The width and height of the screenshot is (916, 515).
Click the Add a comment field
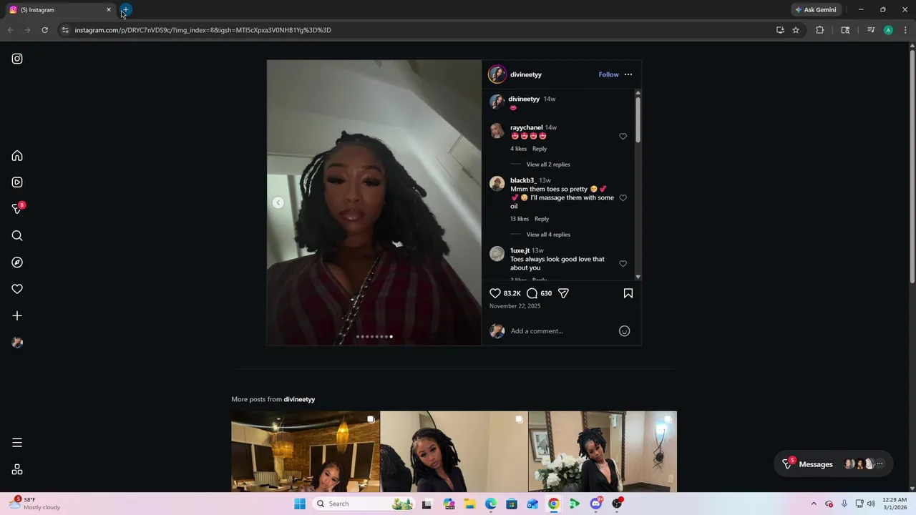[562, 331]
